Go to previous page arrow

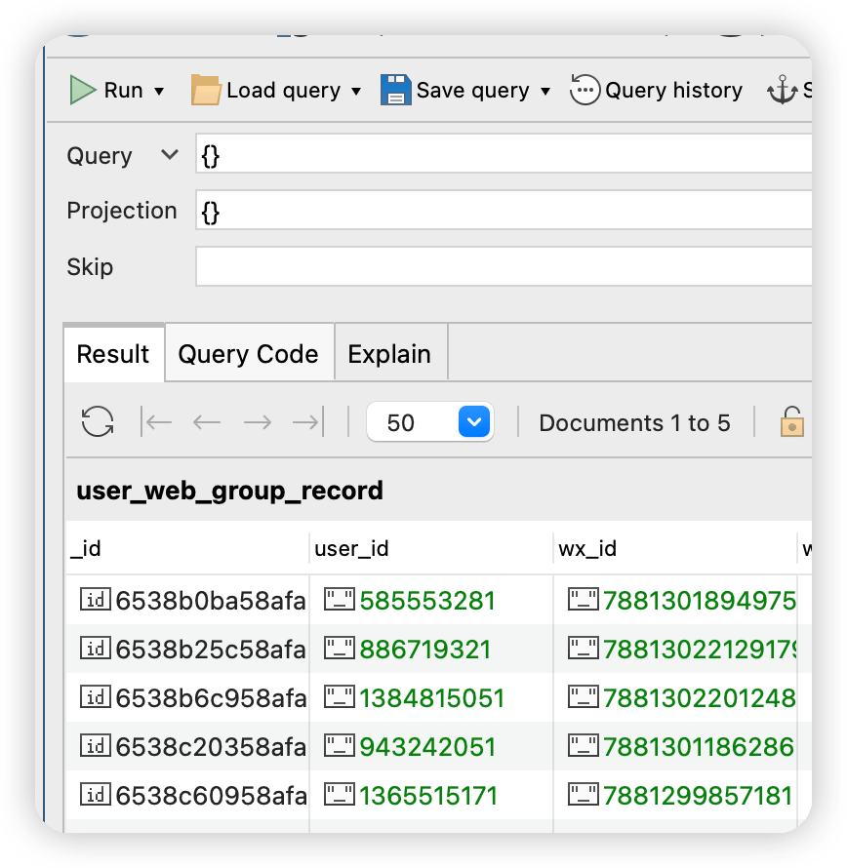click(x=207, y=422)
